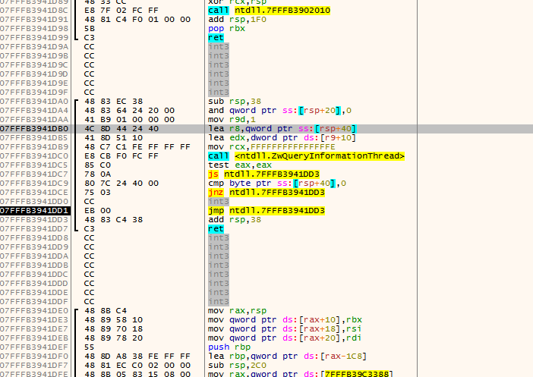This screenshot has height=377, width=533.
Task: Click opcode bytes E8 CB F0 FC FF
Action: pos(128,156)
